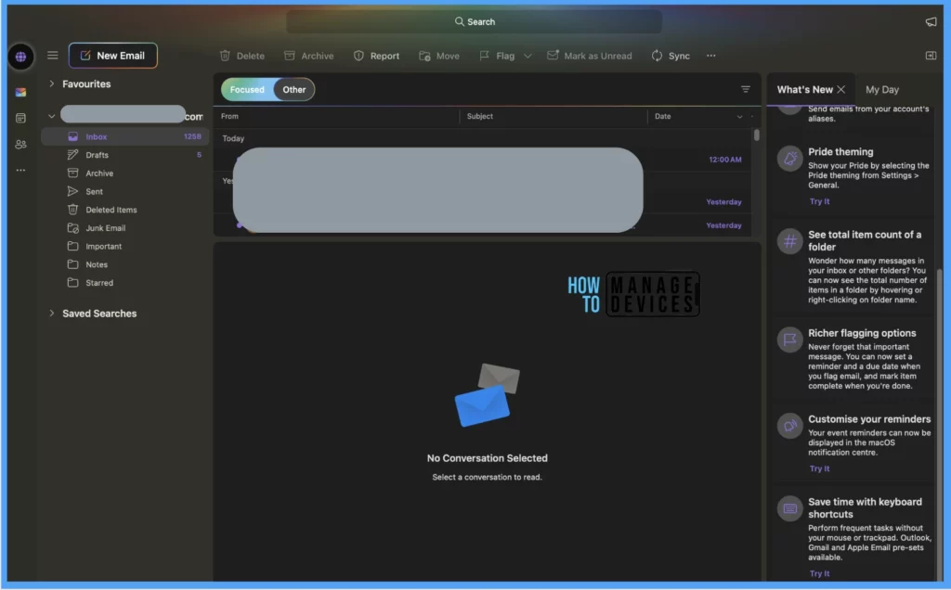Open the filter icon above message list
Viewport: 951px width, 590px height.
745,89
